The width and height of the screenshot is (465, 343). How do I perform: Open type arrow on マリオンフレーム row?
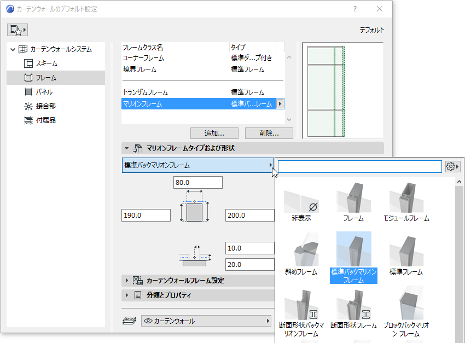[x=280, y=104]
